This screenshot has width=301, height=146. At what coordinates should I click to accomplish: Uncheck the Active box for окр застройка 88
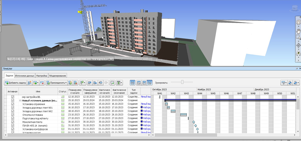(x=13, y=97)
